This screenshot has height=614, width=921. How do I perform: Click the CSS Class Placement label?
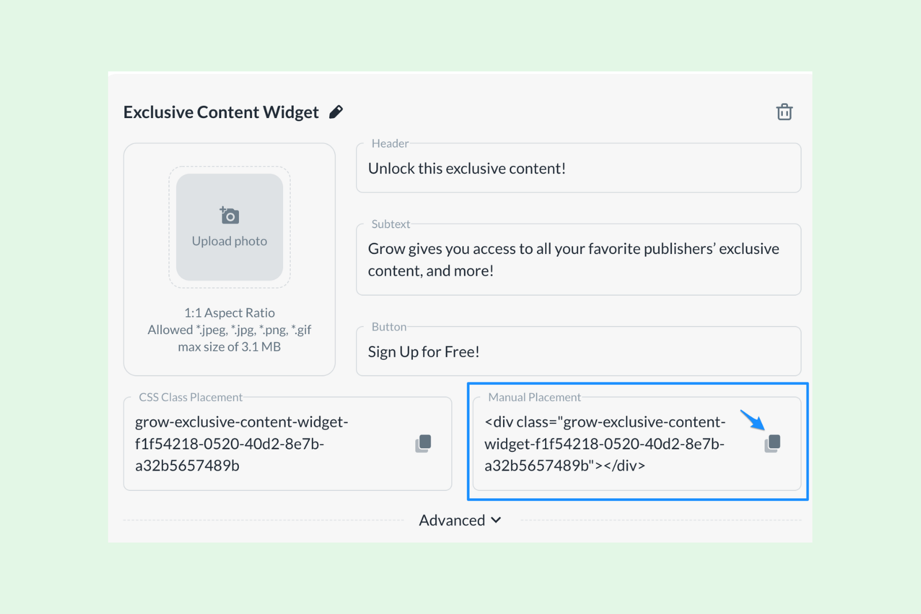click(191, 397)
